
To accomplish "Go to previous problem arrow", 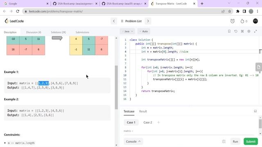I will pyautogui.click(x=114, y=21).
